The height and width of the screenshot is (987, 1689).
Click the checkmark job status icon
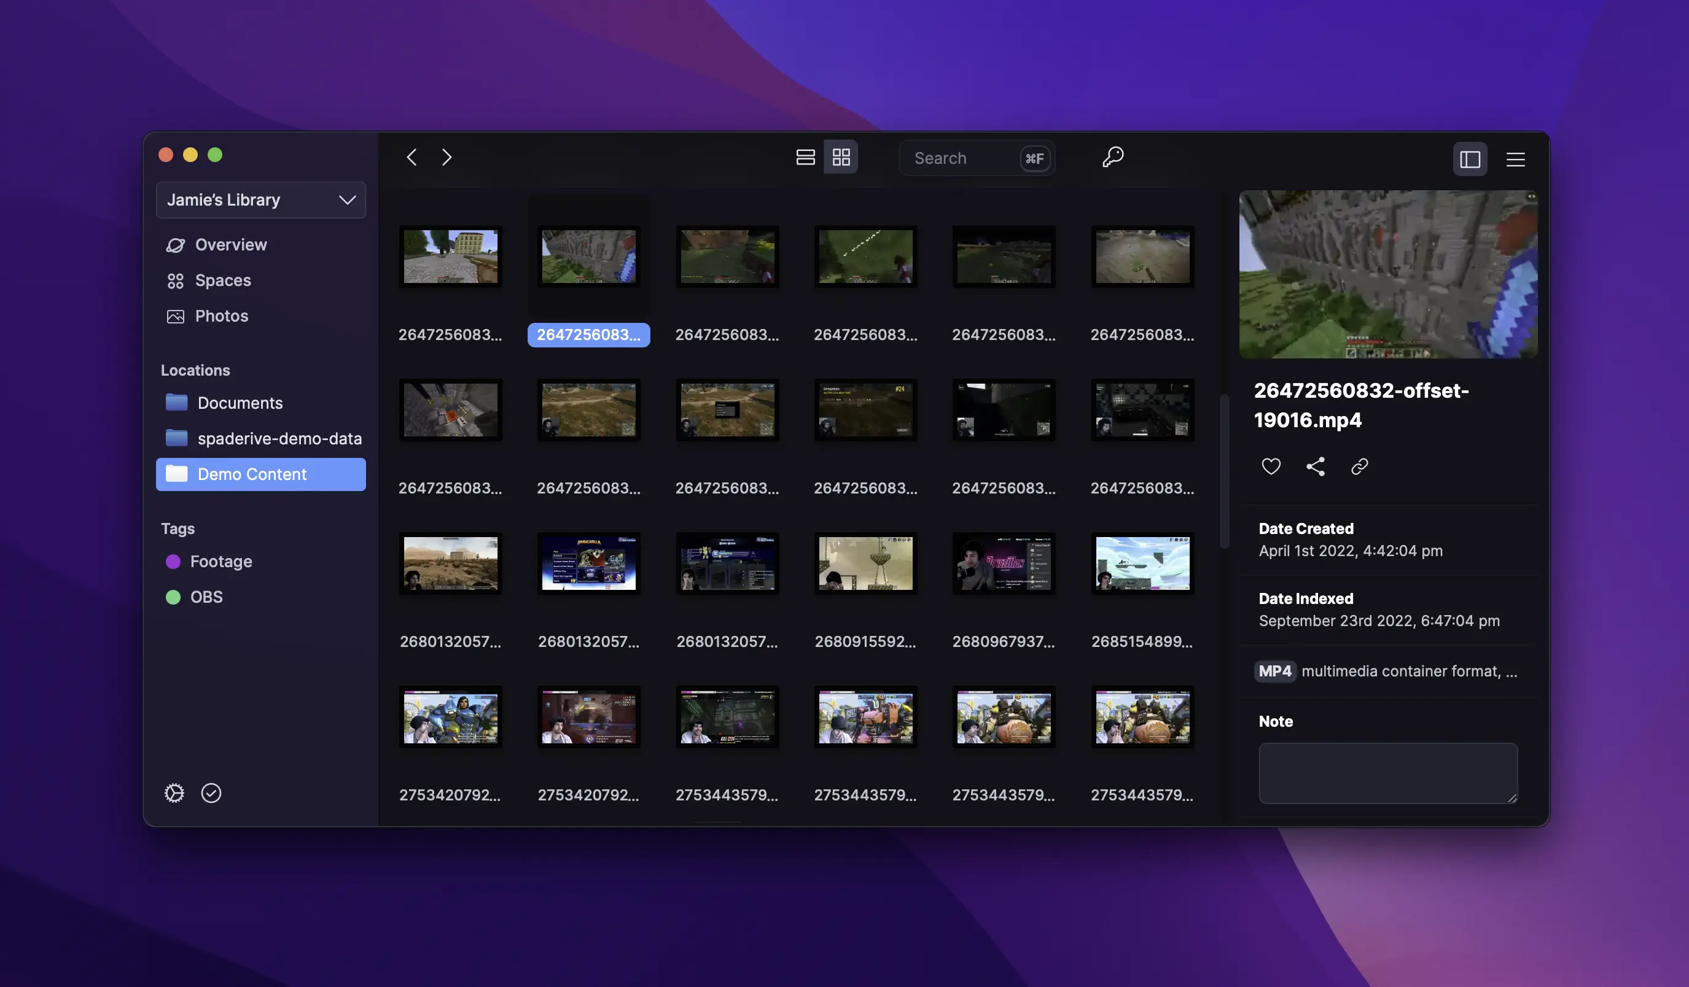[211, 793]
